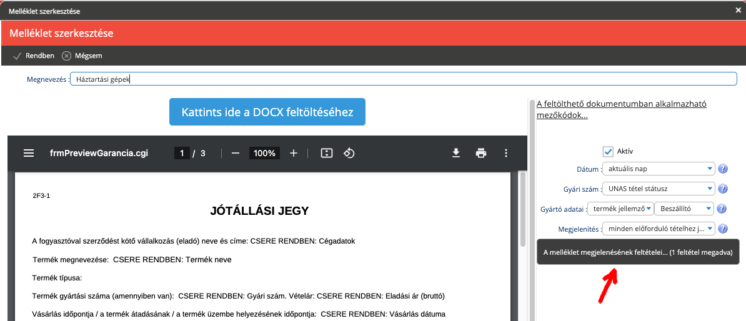Confirm with the Rendben button
This screenshot has width=746, height=321.
coord(34,56)
